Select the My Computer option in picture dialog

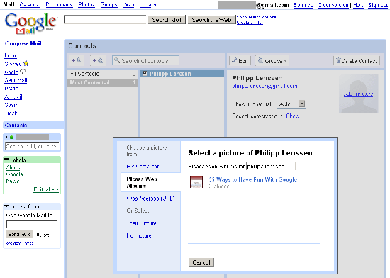[143, 166]
